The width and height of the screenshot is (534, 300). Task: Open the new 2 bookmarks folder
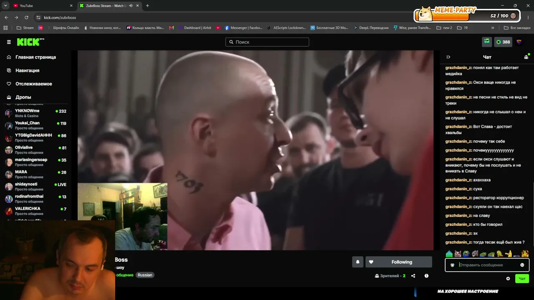tap(444, 28)
